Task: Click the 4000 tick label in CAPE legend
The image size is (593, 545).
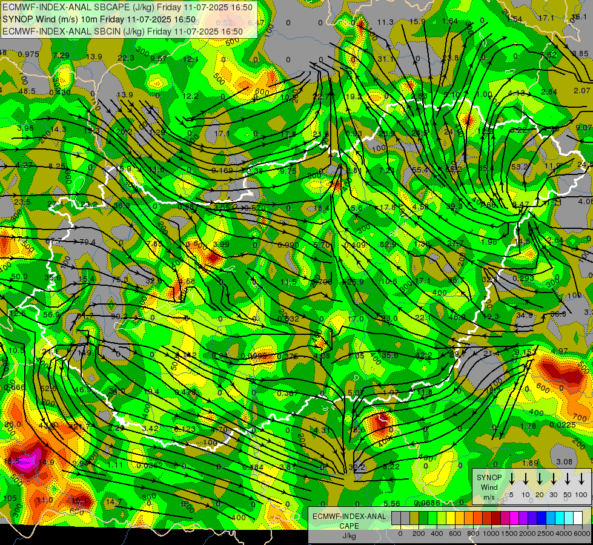Action: [x=564, y=533]
